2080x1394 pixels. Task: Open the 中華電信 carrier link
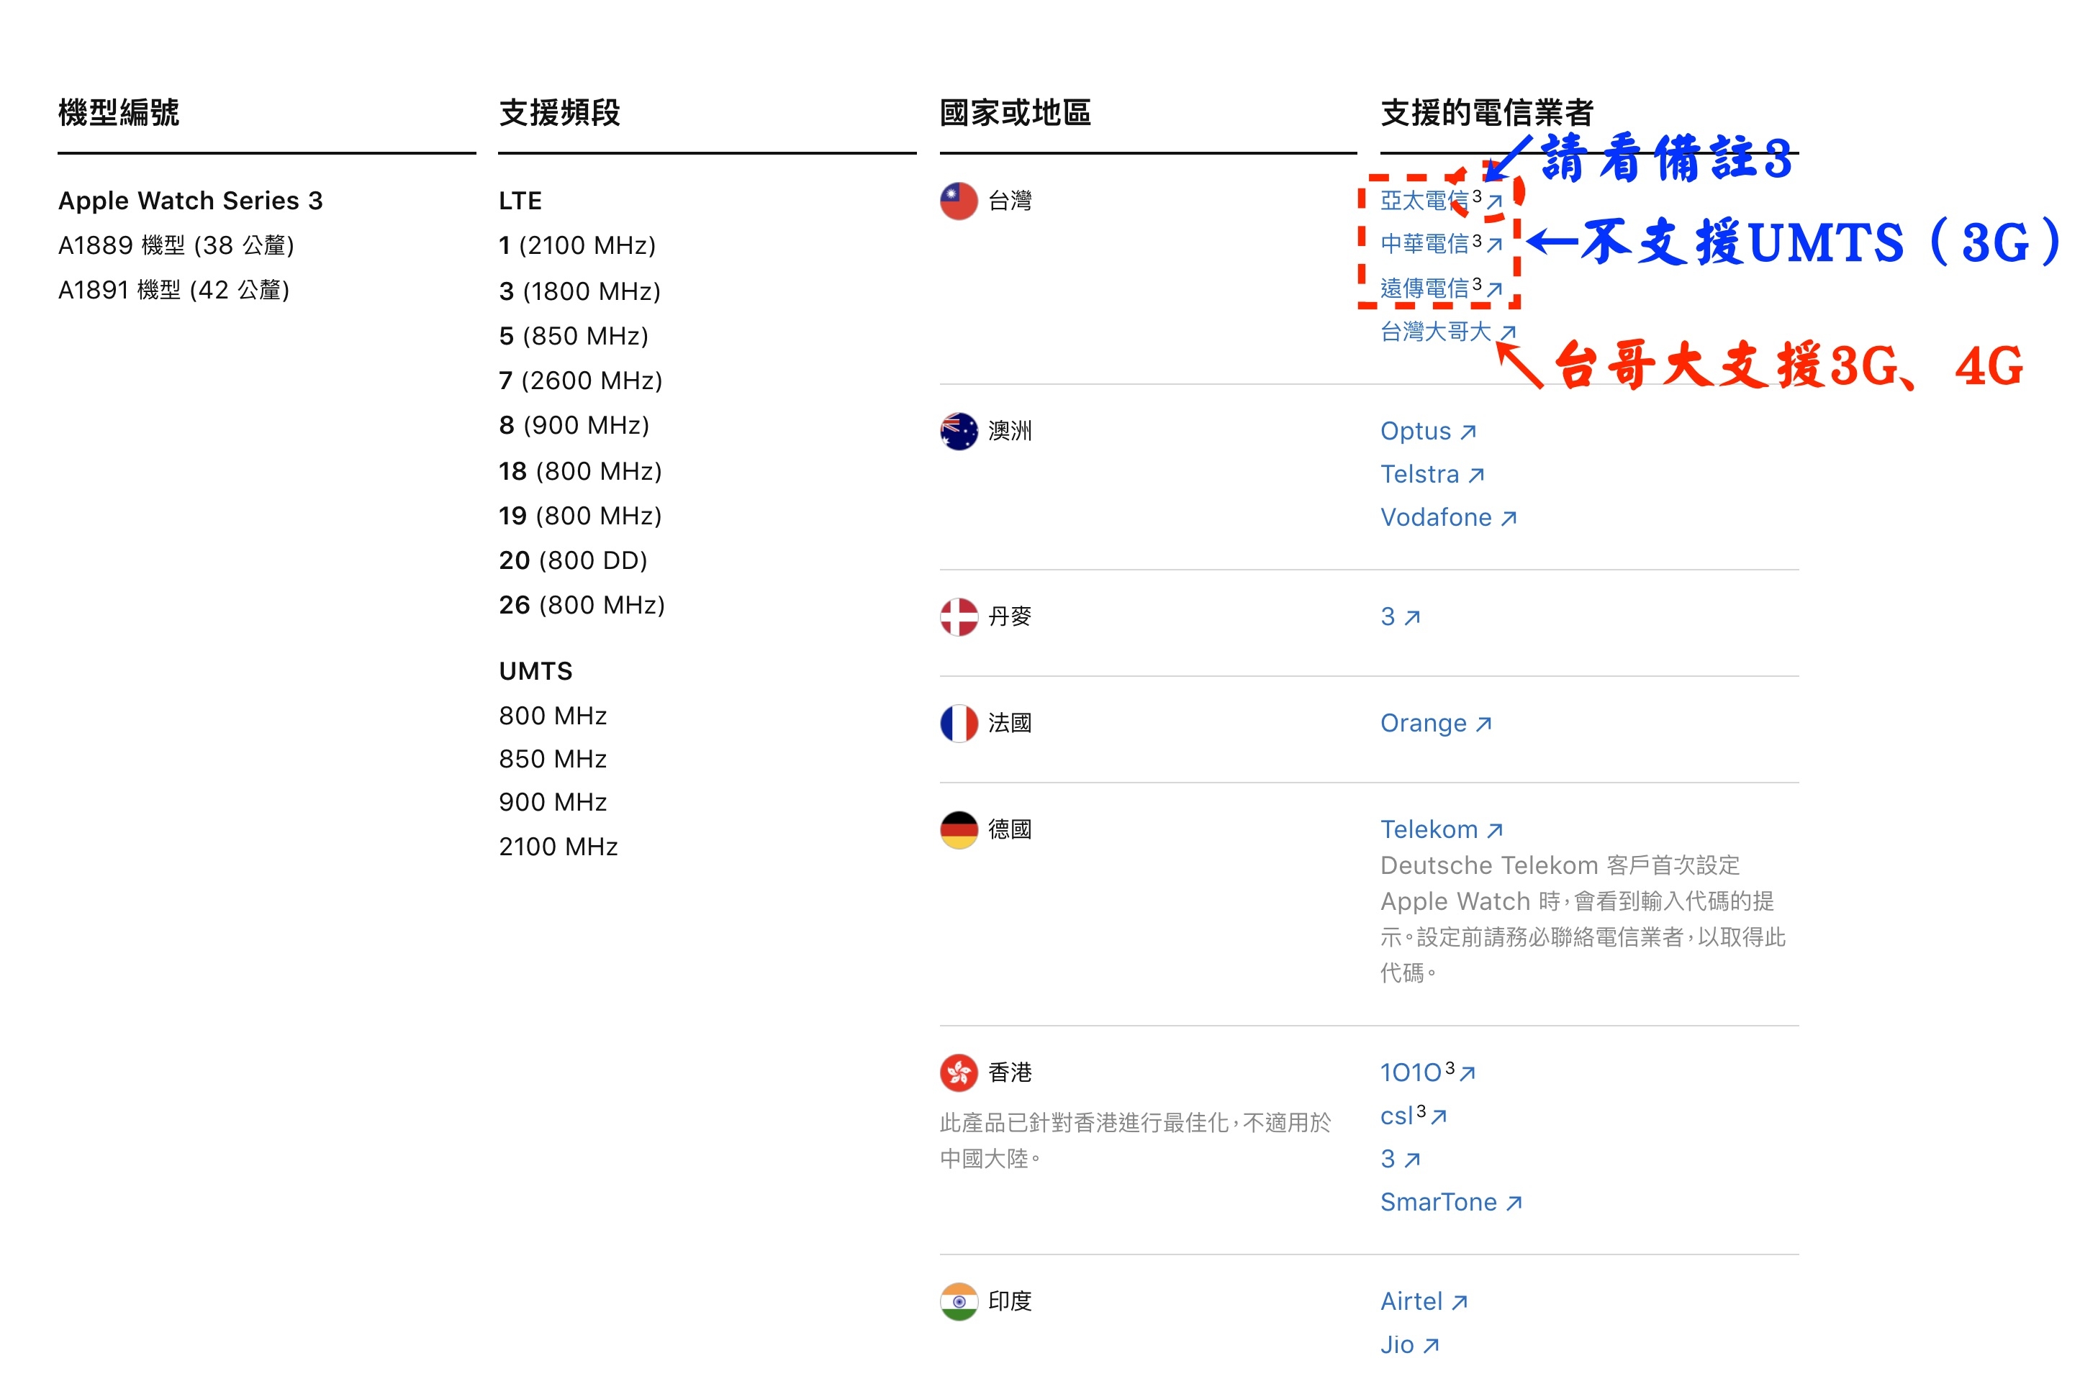pos(1440,244)
